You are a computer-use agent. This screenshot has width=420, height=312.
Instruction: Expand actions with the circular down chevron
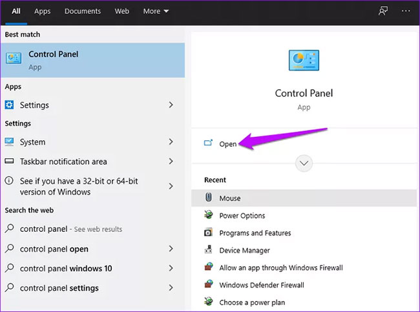tap(304, 163)
